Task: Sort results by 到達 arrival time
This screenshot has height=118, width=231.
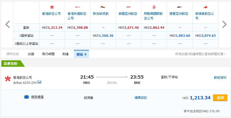Action: [65, 54]
